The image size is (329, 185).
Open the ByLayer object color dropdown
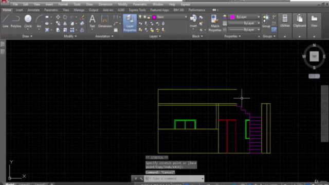tap(259, 17)
